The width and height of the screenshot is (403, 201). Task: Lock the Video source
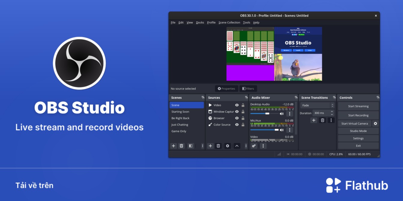[243, 105]
